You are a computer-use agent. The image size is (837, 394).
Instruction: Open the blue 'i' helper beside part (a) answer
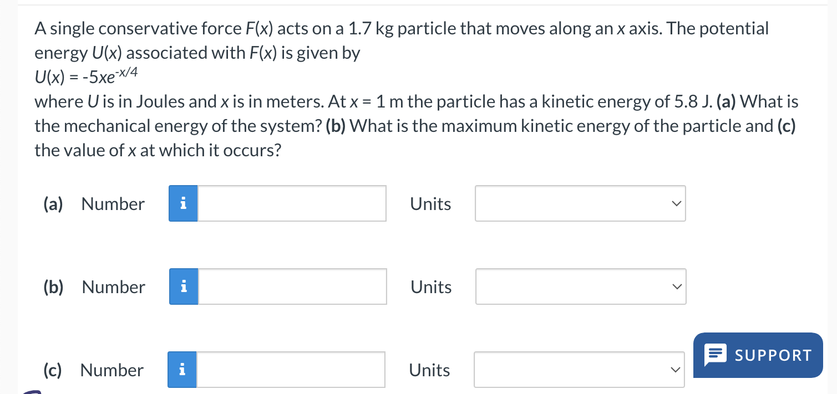pos(183,203)
